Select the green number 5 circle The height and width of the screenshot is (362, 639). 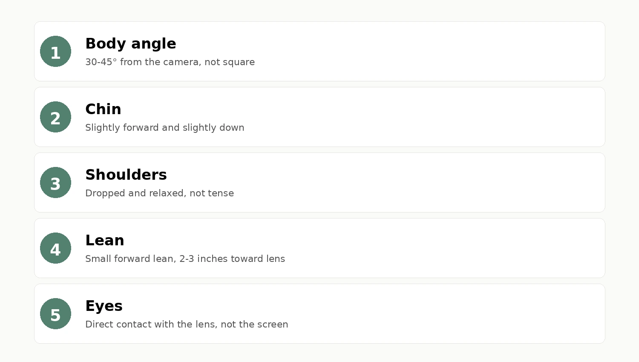pyautogui.click(x=55, y=314)
